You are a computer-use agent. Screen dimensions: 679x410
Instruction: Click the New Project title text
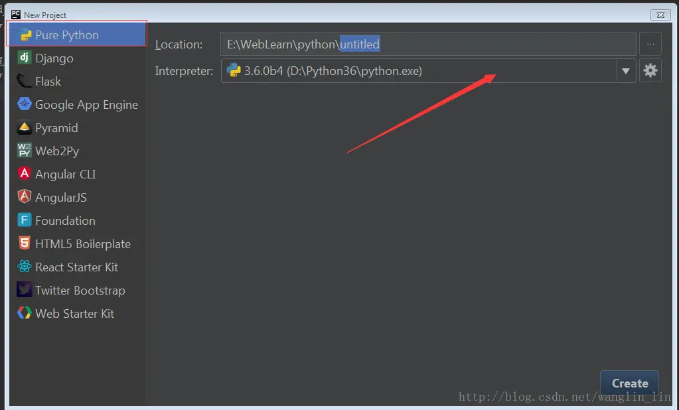click(x=45, y=15)
